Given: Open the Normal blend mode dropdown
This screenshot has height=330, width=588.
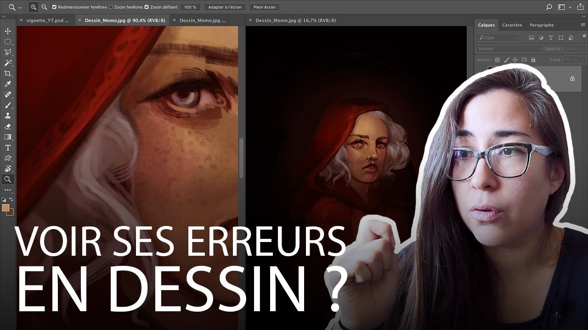Looking at the screenshot, I should [510, 49].
